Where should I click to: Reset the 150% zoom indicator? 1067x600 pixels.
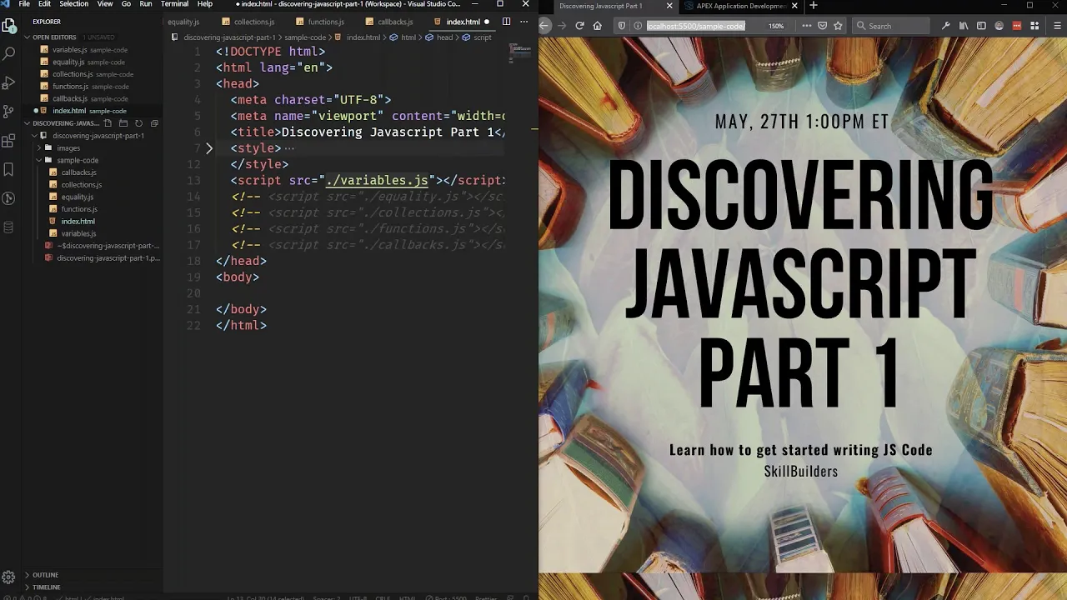(776, 26)
